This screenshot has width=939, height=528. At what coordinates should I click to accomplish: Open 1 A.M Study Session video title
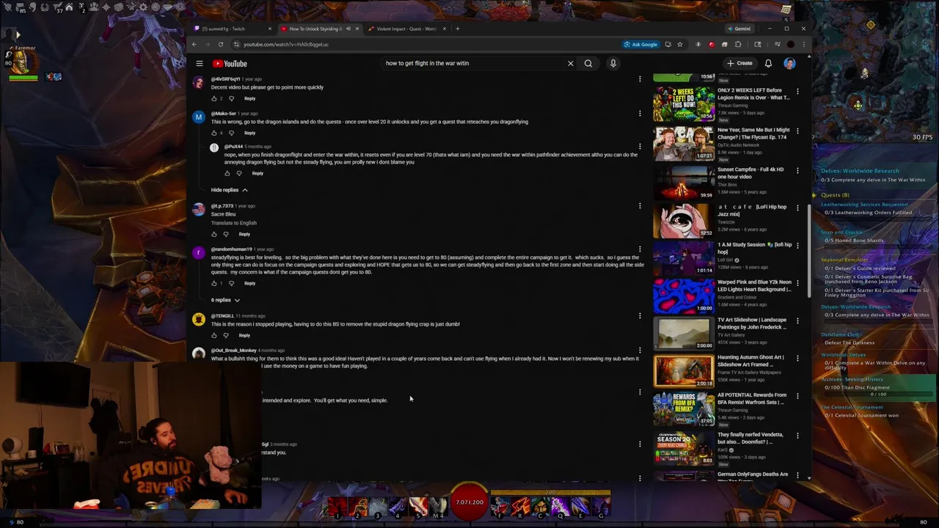tap(754, 248)
